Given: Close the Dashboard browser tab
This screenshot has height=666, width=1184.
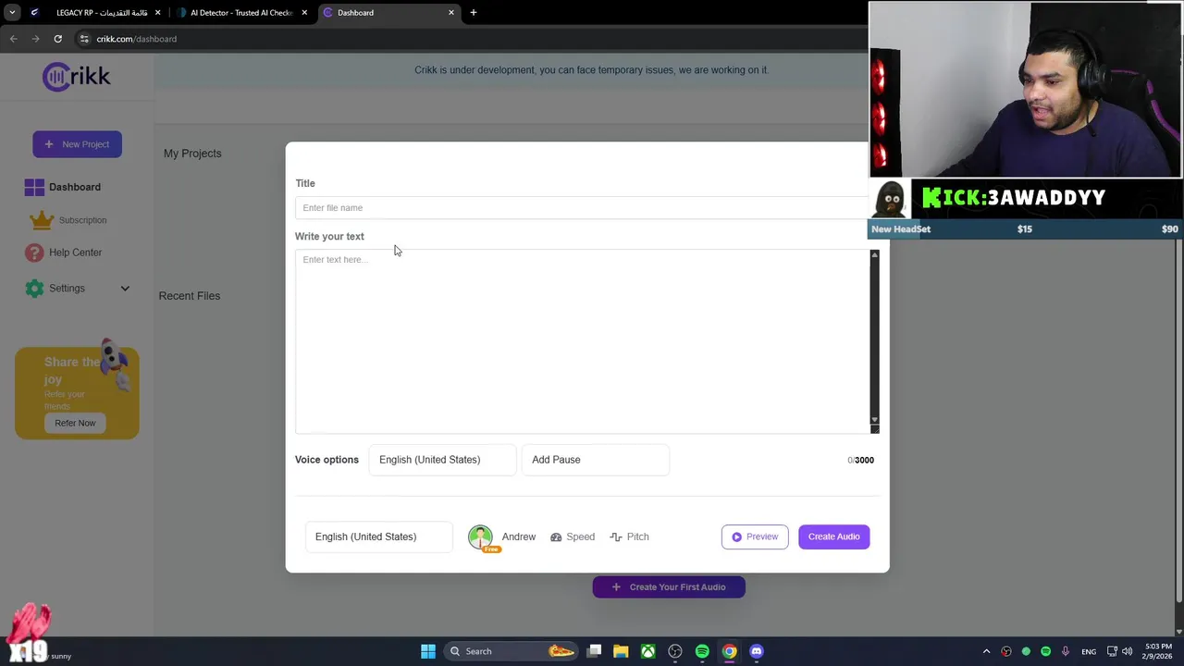Looking at the screenshot, I should click(451, 13).
